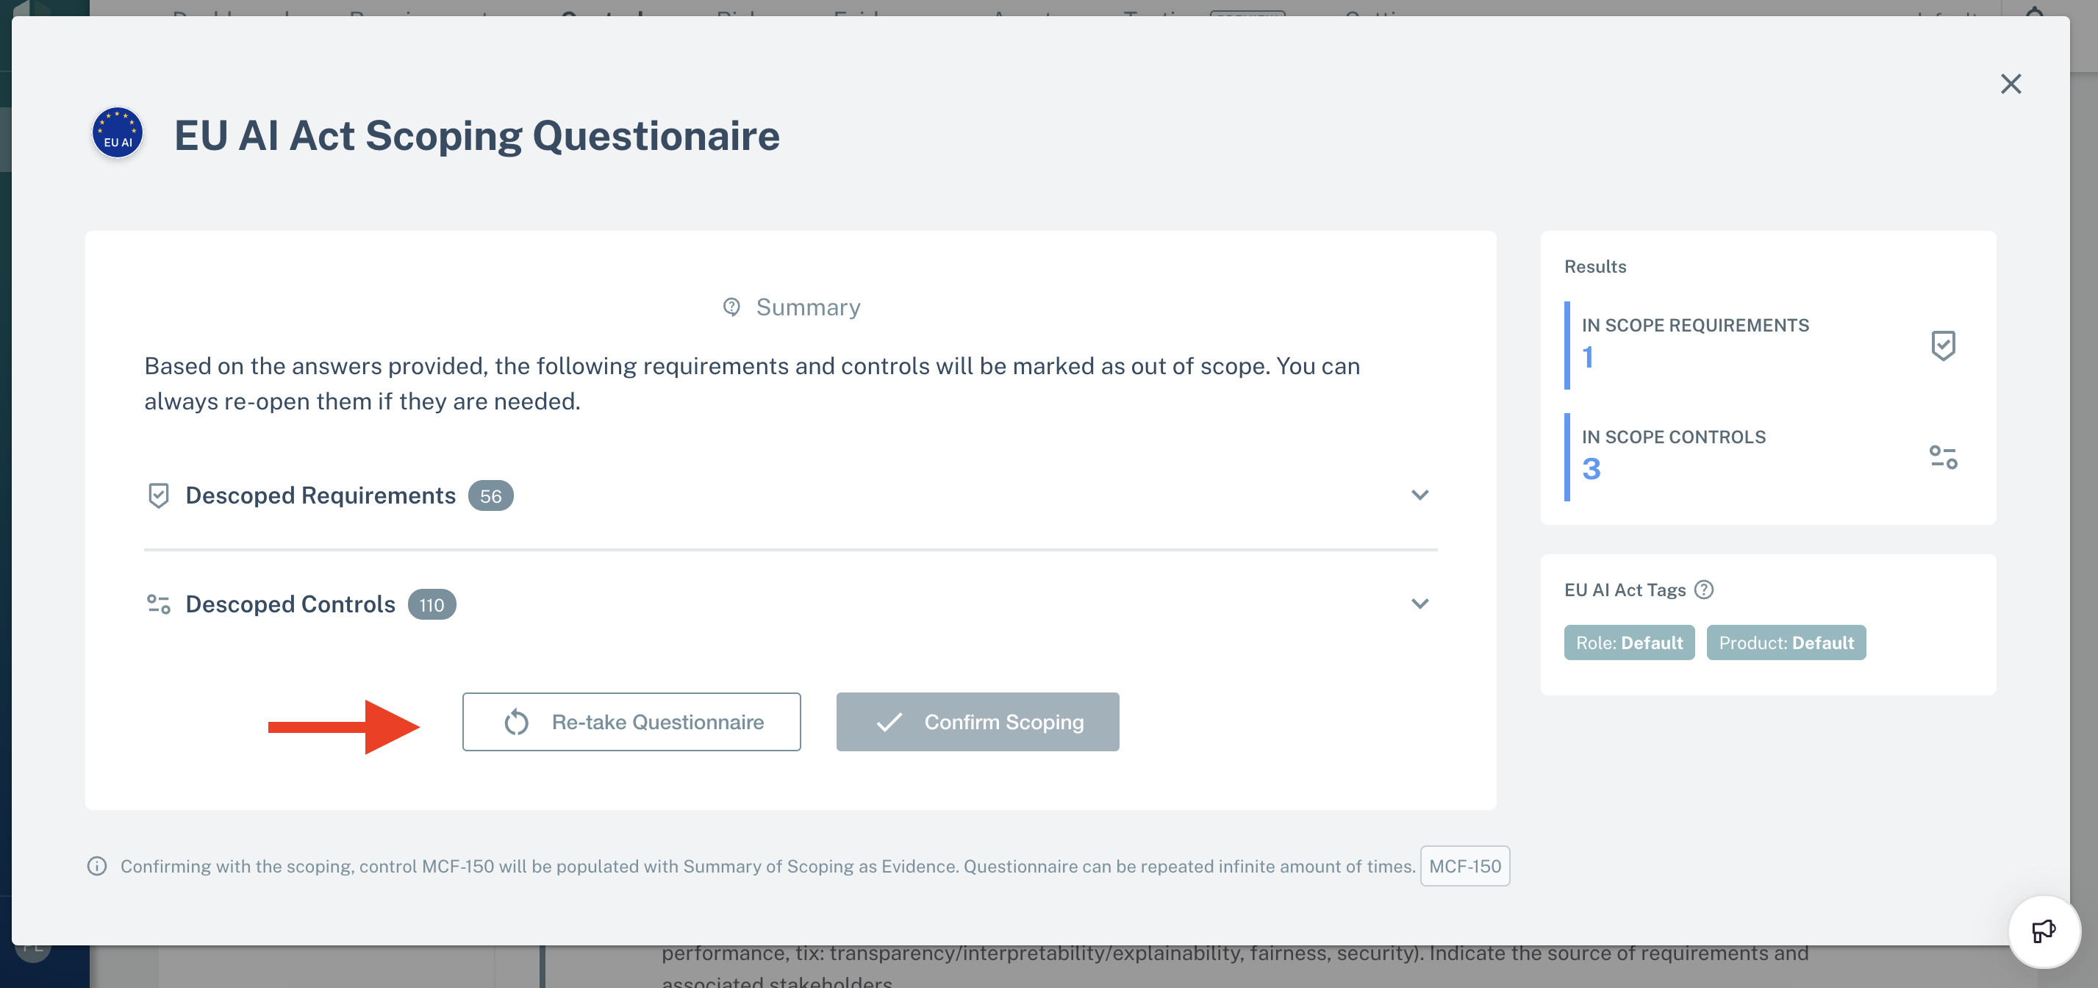2098x988 pixels.
Task: Open the Descoped Requirements section title
Action: point(320,495)
